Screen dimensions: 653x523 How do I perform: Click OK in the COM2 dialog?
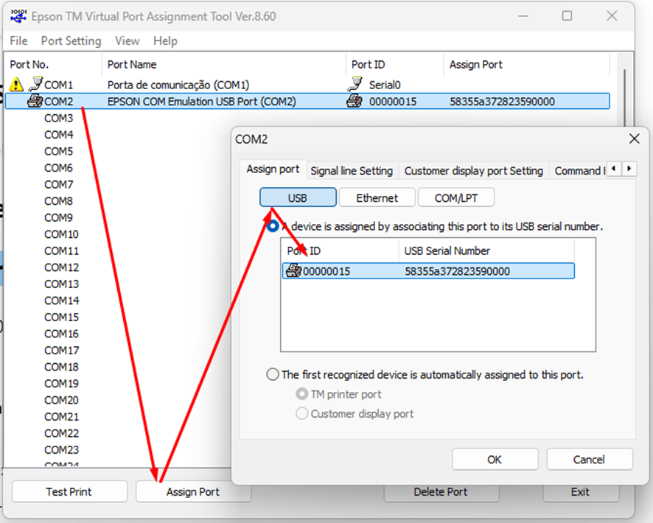(494, 460)
